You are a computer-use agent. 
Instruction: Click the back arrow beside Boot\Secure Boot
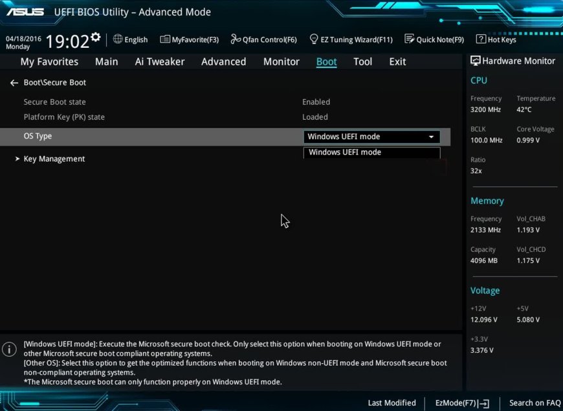pyautogui.click(x=14, y=83)
